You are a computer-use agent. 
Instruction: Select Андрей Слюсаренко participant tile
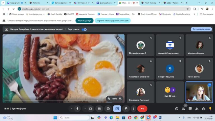tap(170, 45)
